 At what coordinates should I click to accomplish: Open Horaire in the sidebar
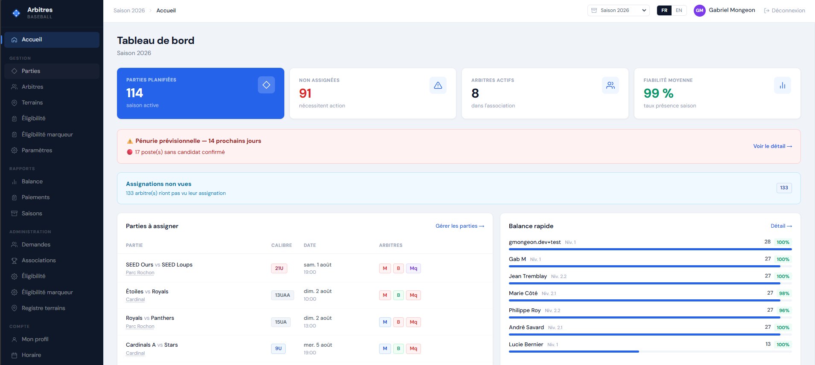(52, 355)
